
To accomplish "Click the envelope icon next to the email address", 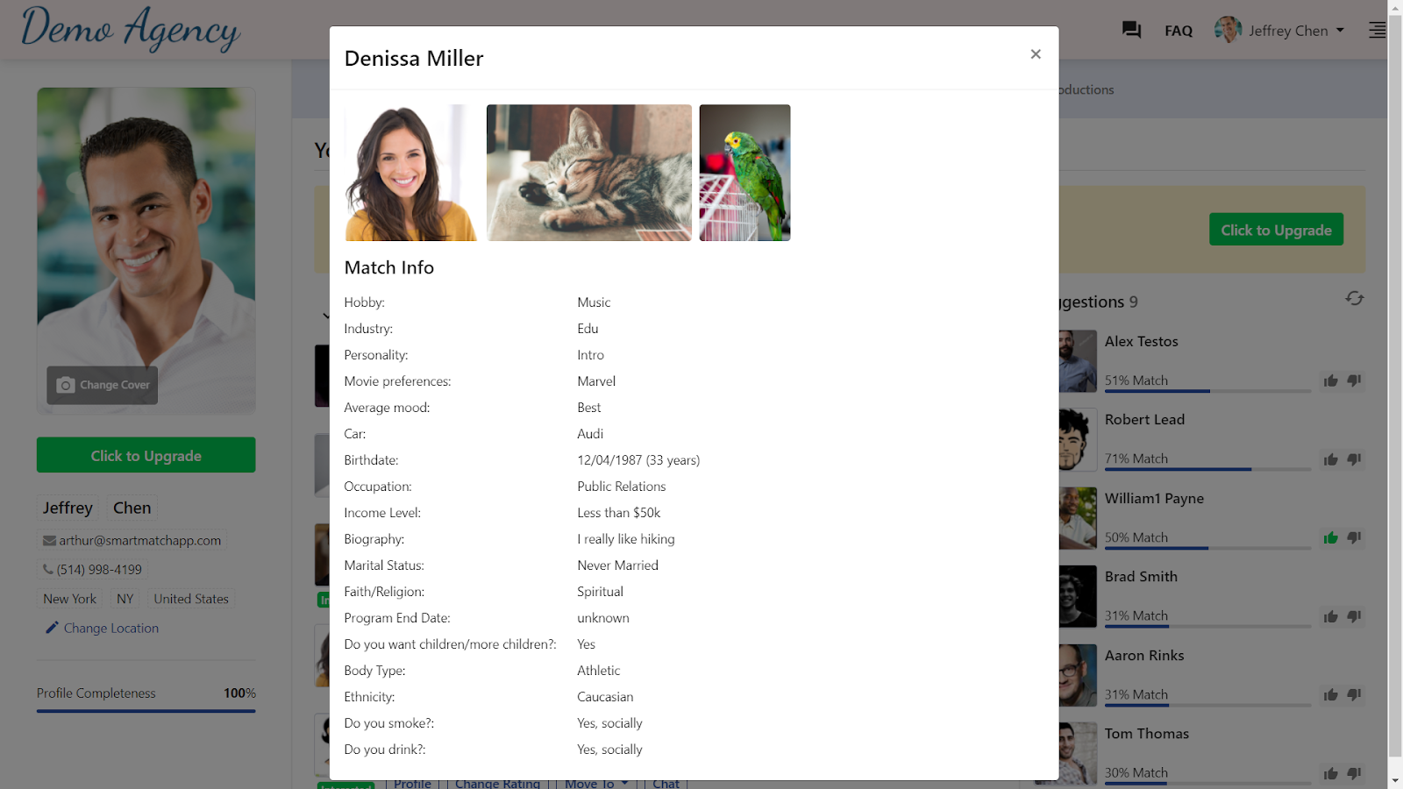I will (x=49, y=540).
